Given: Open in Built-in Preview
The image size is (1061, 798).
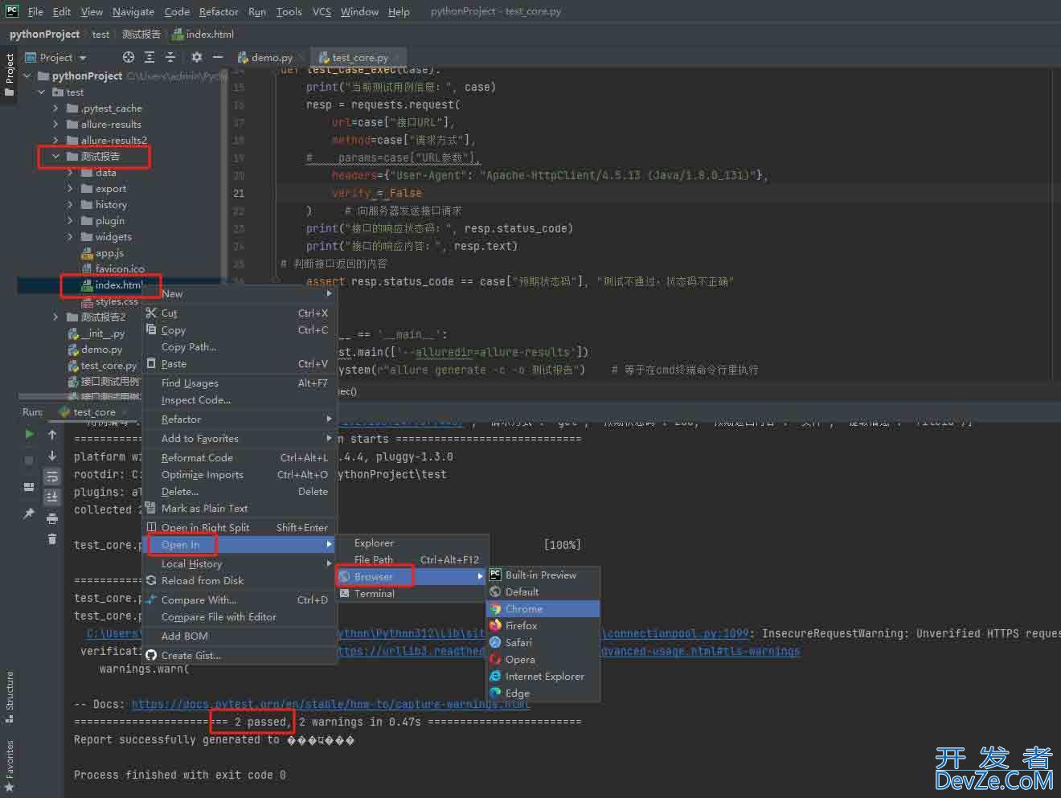Looking at the screenshot, I should 543,575.
